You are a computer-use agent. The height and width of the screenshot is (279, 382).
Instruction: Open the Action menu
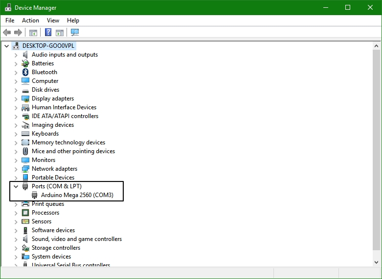point(30,20)
